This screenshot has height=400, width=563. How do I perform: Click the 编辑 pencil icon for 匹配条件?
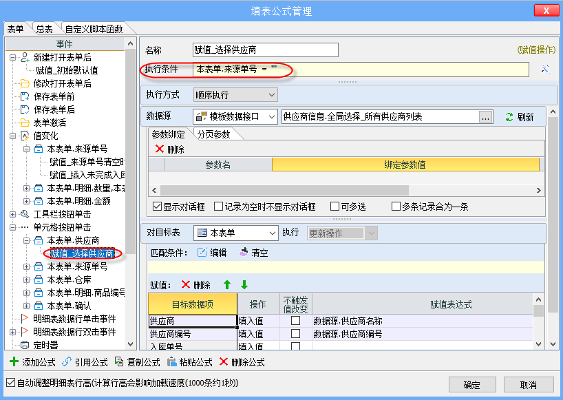pos(202,253)
